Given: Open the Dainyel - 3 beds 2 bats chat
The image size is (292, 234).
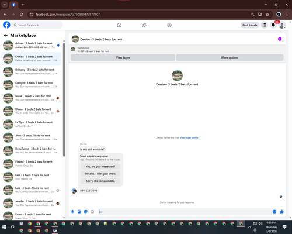Looking at the screenshot, I should click(31, 85).
